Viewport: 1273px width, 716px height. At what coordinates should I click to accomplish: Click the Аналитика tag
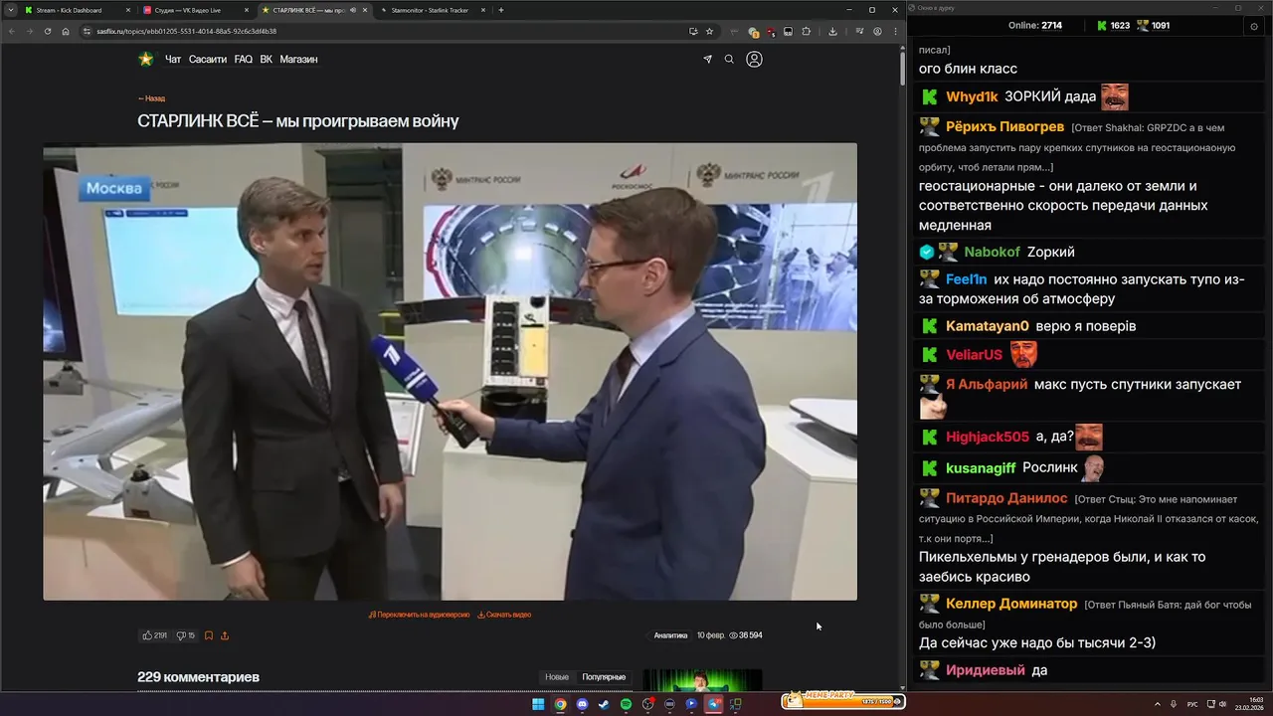pyautogui.click(x=670, y=635)
